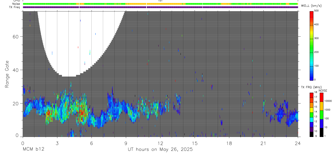
Task: Click the "NOISE" legend title
Action: click(x=323, y=90)
